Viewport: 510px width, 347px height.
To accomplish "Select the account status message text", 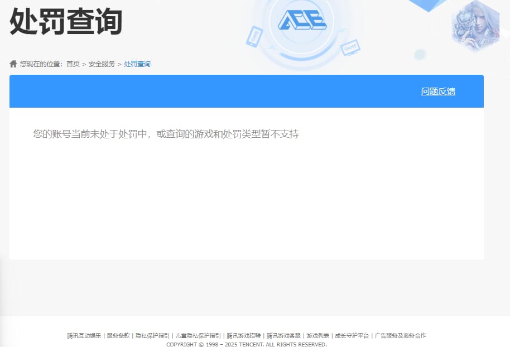I will (166, 134).
